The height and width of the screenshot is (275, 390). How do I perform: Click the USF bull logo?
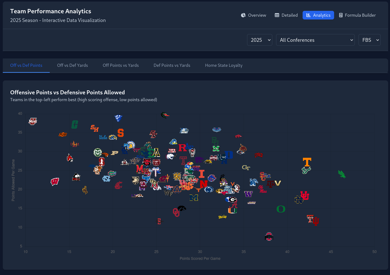click(306, 170)
